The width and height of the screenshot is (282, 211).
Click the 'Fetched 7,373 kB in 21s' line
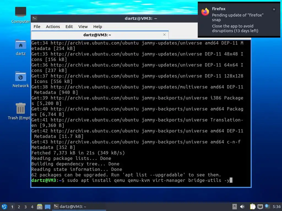[78, 153]
